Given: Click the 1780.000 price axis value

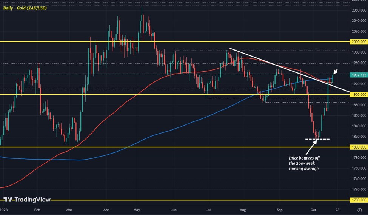Looking at the screenshot, I should [x=359, y=158].
